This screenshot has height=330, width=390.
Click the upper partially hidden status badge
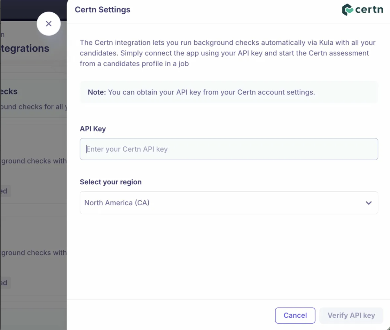pyautogui.click(x=5, y=191)
